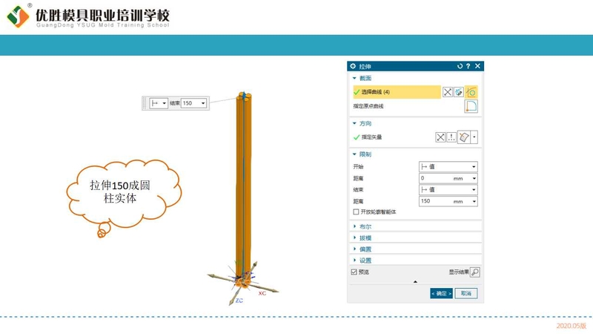Viewport: 593px width, 334px height.
Task: Enable the 开放轮廓智能体 checkbox
Action: point(356,212)
